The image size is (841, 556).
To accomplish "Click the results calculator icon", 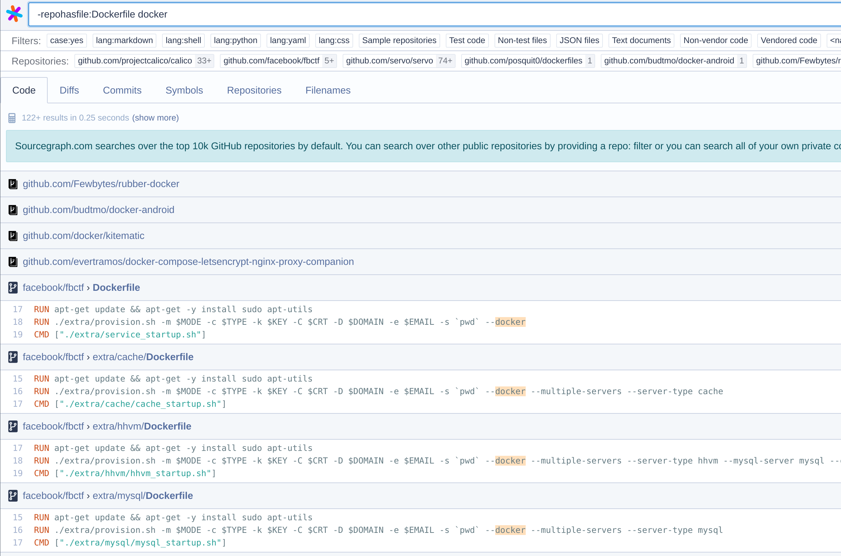I will point(12,118).
